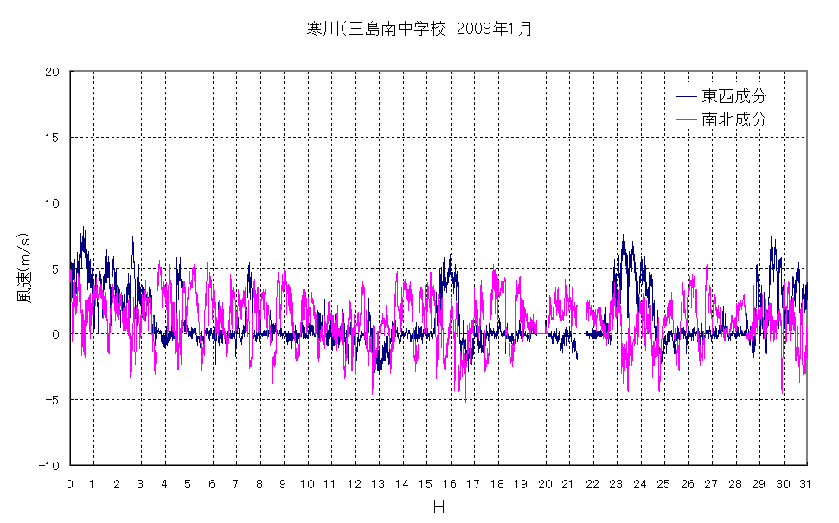Click the vertical axis title 風速(m/s)
This screenshot has height=523, width=839.
[23, 268]
